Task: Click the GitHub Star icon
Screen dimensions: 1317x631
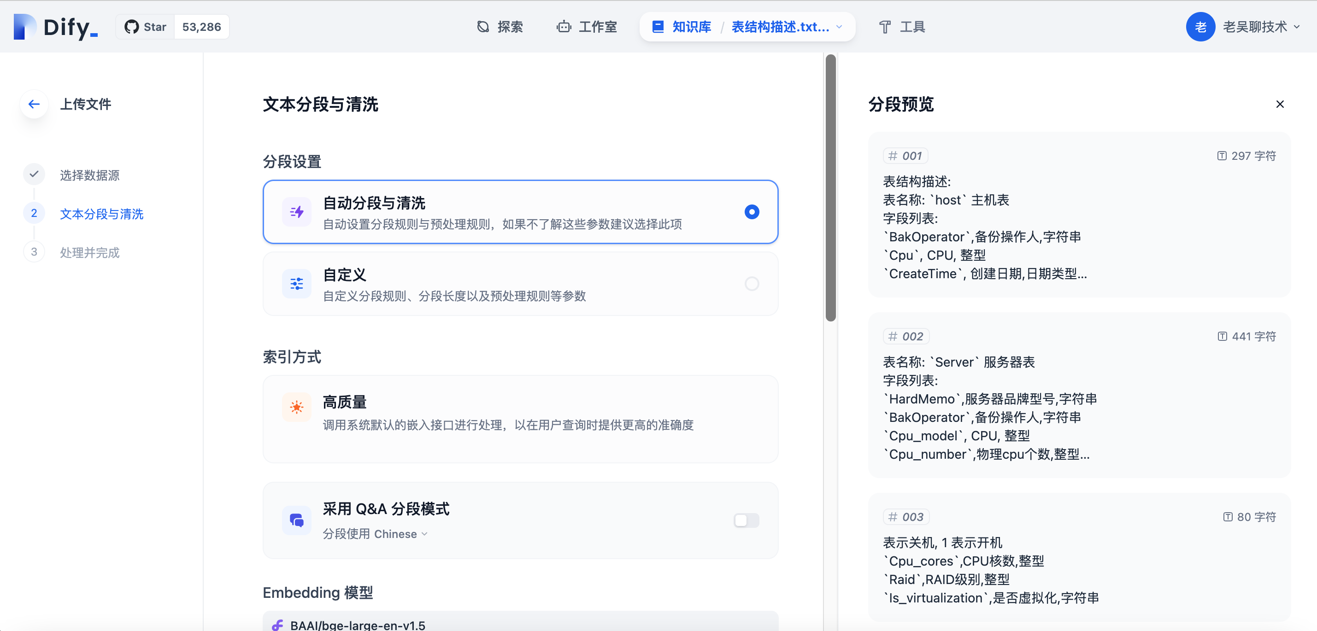Action: pyautogui.click(x=131, y=27)
